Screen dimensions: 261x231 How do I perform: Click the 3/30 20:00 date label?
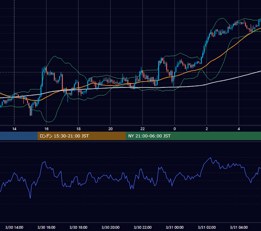(x=111, y=227)
